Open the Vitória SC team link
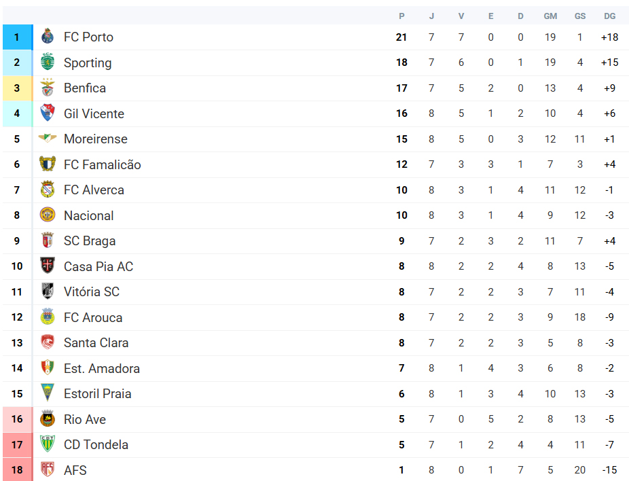The width and height of the screenshot is (629, 481). click(91, 291)
